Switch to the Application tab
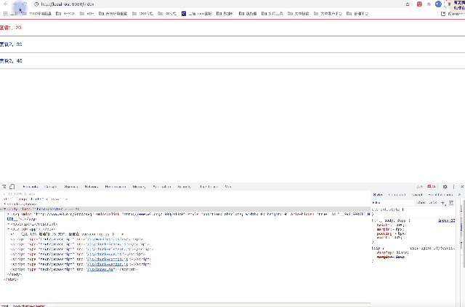This screenshot has height=307, width=465. (x=162, y=187)
